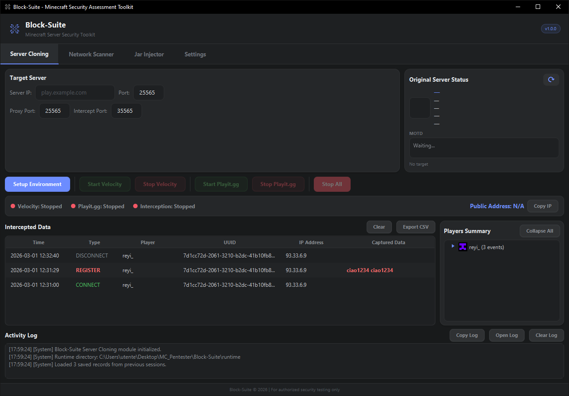Click the refresh icon in Original Server Status
569x396 pixels.
click(551, 79)
